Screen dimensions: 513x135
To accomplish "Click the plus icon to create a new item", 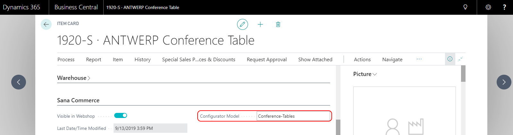I will click(x=260, y=24).
